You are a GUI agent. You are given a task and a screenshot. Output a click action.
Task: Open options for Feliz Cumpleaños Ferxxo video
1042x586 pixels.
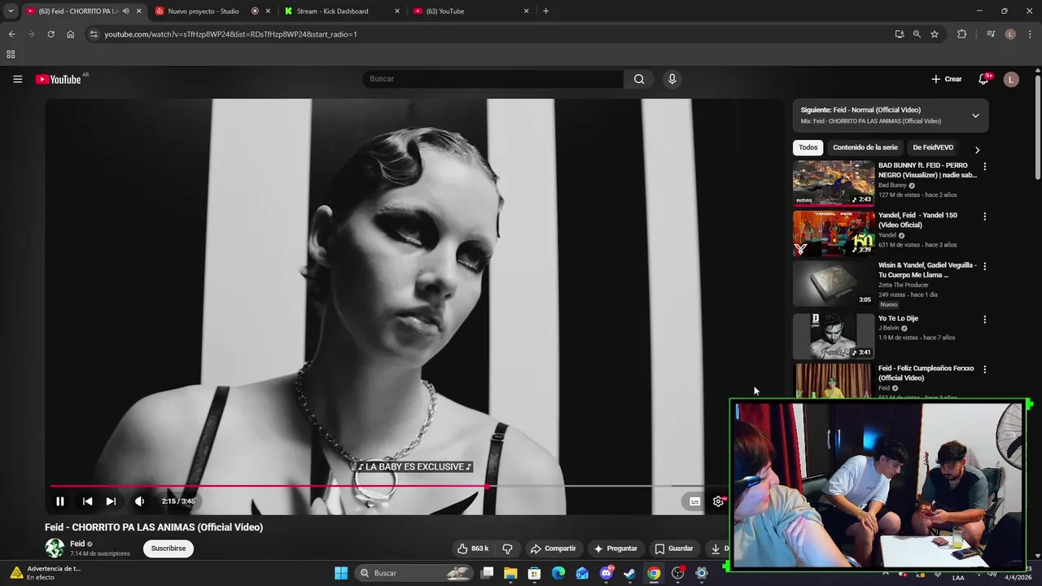pyautogui.click(x=984, y=370)
